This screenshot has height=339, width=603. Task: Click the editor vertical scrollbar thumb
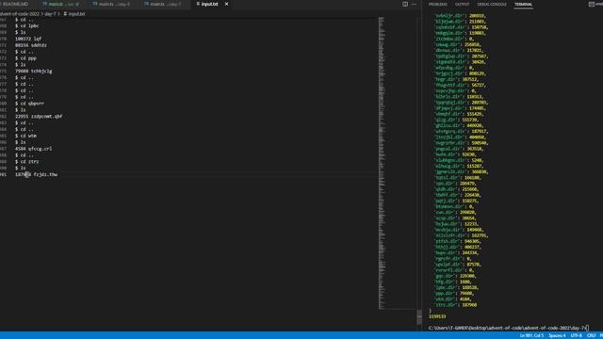(x=419, y=317)
